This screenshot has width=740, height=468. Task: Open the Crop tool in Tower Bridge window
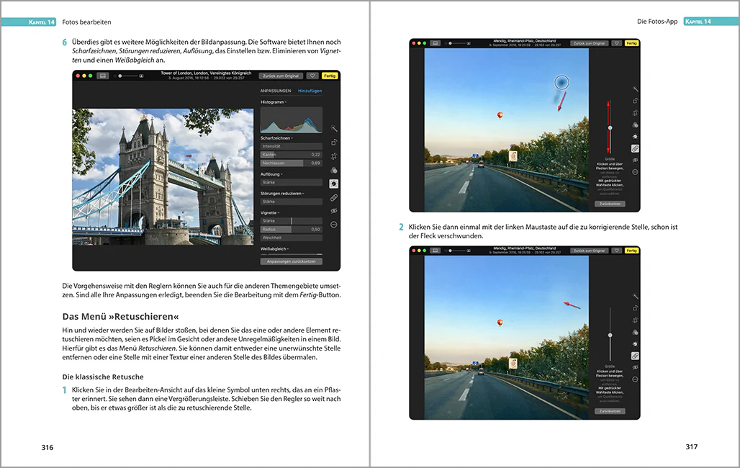coord(334,156)
